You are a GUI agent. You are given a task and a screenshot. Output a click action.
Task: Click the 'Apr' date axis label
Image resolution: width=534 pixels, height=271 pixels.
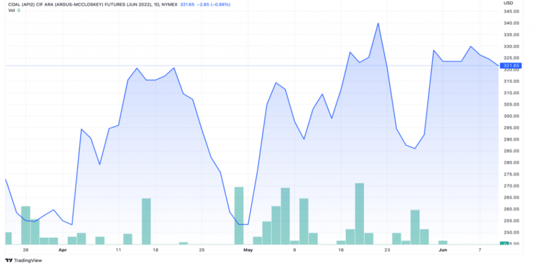(63, 250)
